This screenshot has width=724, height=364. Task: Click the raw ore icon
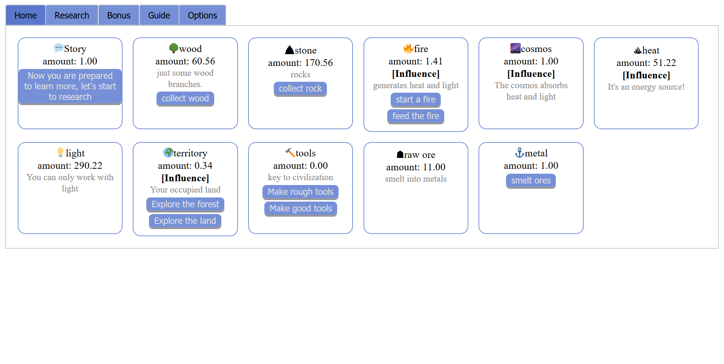point(400,154)
